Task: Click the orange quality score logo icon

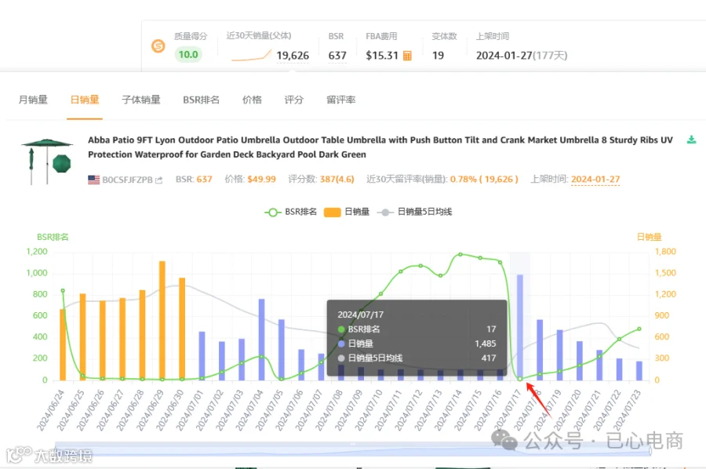Action: [x=158, y=46]
